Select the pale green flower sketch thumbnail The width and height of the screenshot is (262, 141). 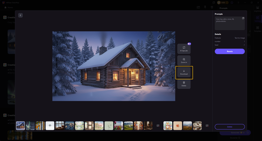pos(109,126)
